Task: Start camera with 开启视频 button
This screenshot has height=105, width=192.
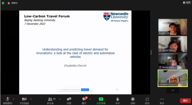Action: point(24,101)
